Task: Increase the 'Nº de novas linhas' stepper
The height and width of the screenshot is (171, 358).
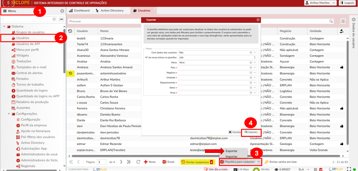Action: point(255,57)
